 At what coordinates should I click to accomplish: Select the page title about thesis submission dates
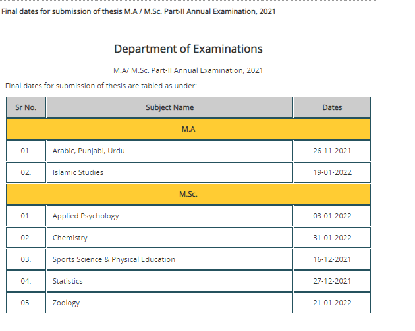pos(138,11)
